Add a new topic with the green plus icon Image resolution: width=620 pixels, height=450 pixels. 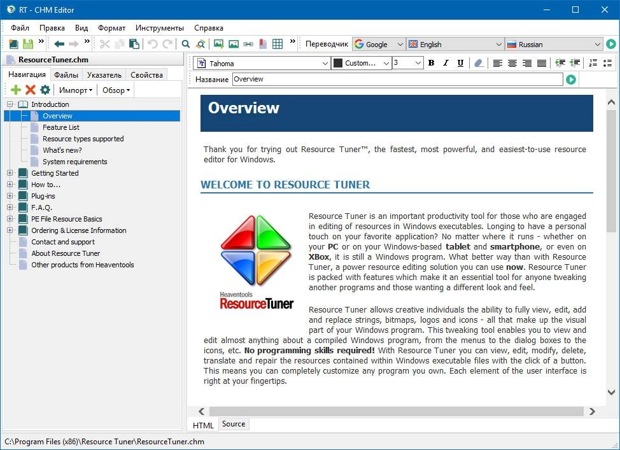click(x=16, y=90)
